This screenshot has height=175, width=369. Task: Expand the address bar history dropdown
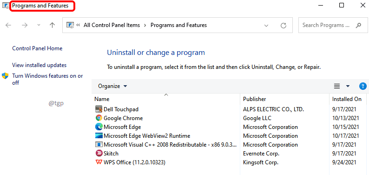coord(266,25)
